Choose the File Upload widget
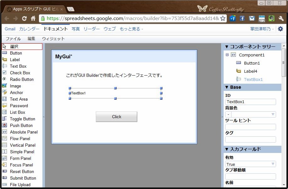The width and height of the screenshot is (288, 189). [20, 185]
